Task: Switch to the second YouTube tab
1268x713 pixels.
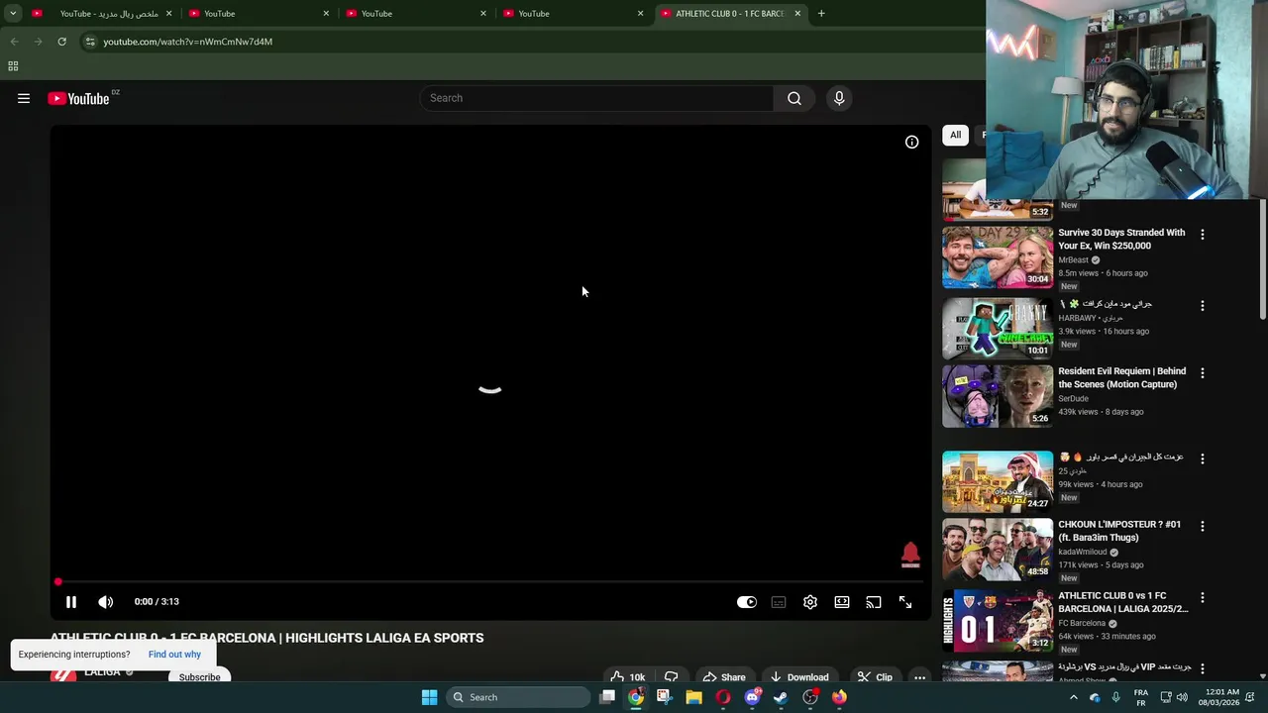Action: pyautogui.click(x=260, y=14)
